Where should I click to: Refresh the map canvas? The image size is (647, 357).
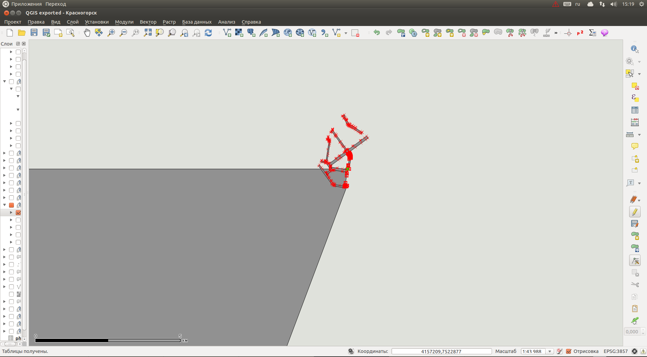click(208, 33)
